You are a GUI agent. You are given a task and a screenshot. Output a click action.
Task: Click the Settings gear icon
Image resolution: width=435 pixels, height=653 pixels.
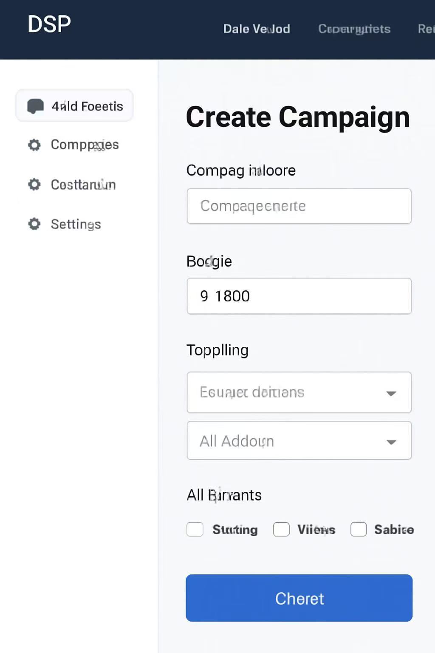(34, 224)
